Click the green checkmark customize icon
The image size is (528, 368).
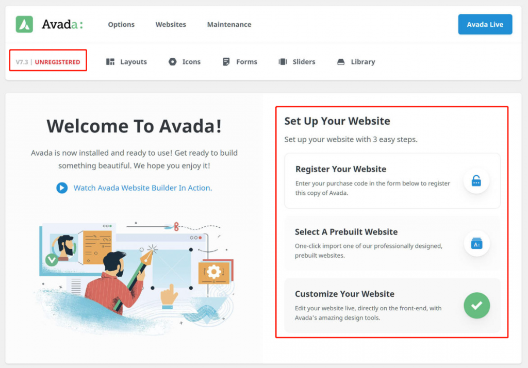(477, 305)
